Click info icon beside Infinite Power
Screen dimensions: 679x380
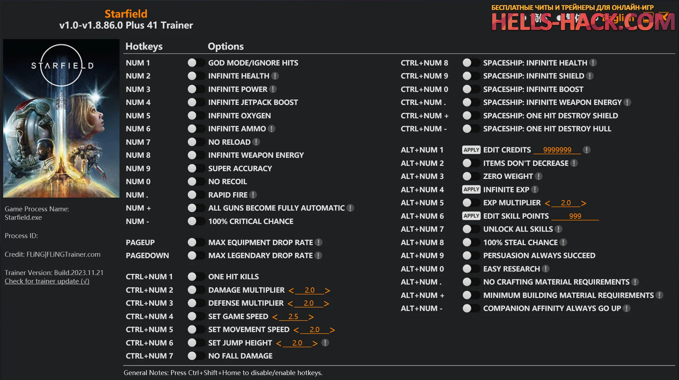pos(273,89)
